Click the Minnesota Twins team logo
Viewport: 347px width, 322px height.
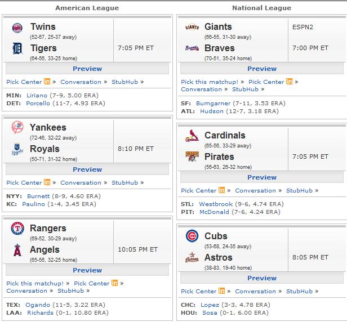click(x=17, y=28)
